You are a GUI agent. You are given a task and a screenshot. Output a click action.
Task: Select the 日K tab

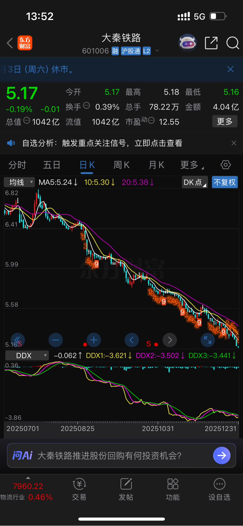(x=87, y=165)
